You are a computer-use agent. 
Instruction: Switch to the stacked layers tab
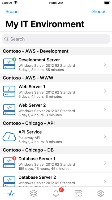(33, 193)
